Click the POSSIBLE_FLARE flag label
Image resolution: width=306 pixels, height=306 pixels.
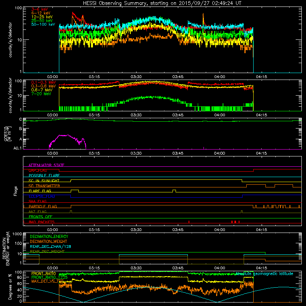[44, 176]
